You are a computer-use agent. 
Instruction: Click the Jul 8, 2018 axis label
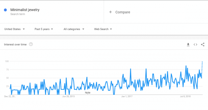pos(185,96)
